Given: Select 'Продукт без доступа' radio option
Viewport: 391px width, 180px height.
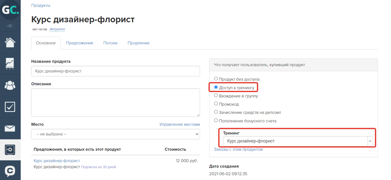Looking at the screenshot, I should 216,79.
